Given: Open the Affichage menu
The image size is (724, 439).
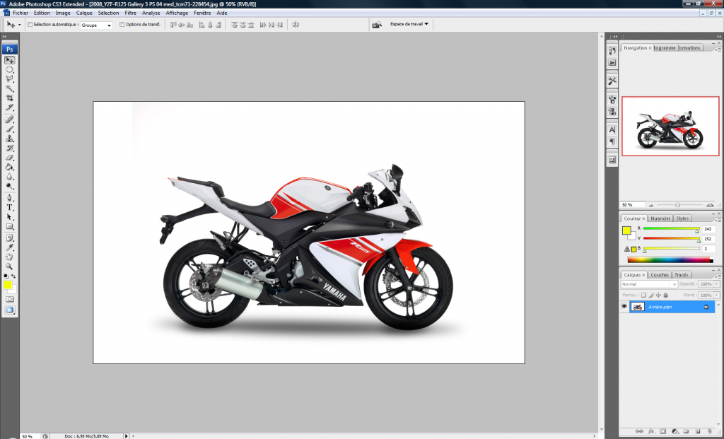Looking at the screenshot, I should [x=177, y=13].
